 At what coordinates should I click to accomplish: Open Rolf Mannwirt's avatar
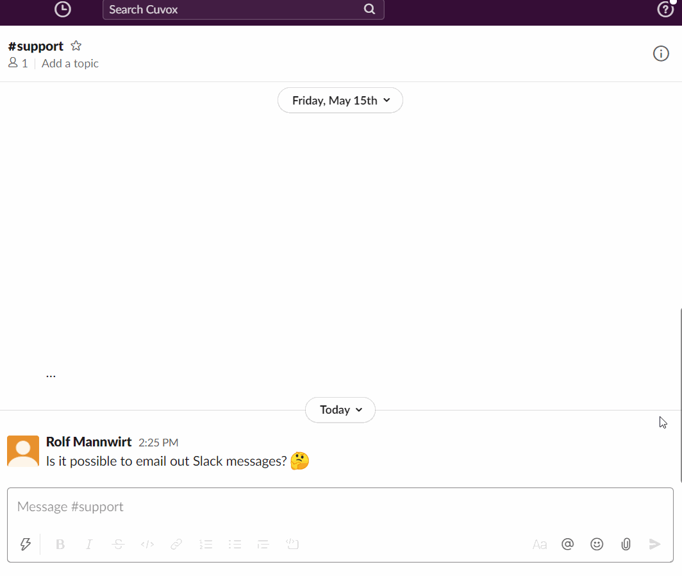tap(23, 451)
